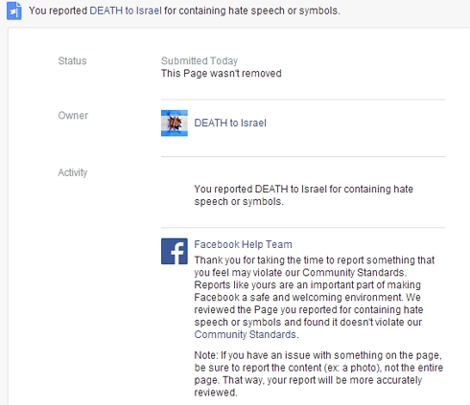Click the 'You reported' text in the header
Image resolution: width=470 pixels, height=405 pixels.
click(58, 11)
